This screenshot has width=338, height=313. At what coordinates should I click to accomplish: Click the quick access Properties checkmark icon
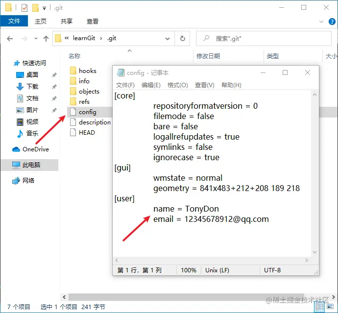coord(24,8)
